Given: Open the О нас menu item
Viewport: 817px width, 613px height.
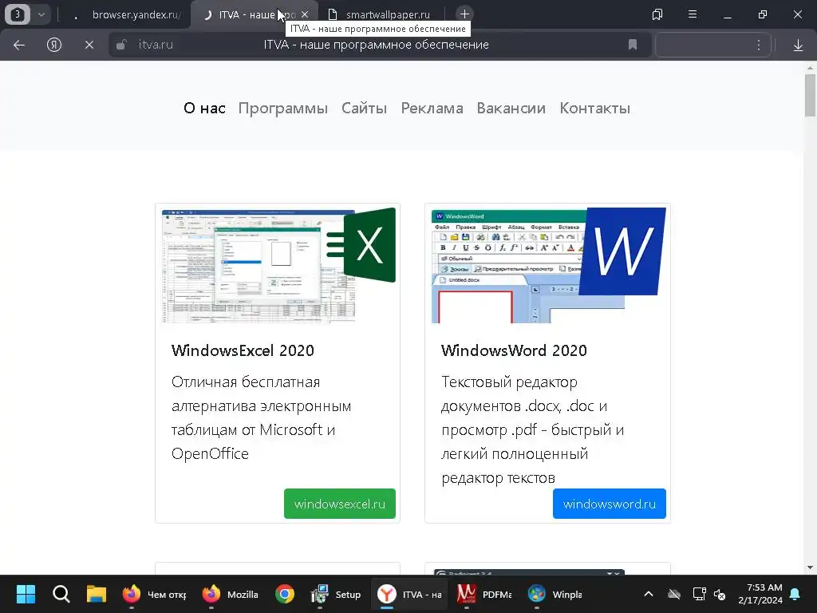Looking at the screenshot, I should [x=204, y=109].
